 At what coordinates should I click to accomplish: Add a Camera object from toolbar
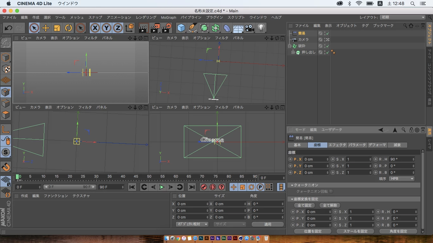point(250,28)
